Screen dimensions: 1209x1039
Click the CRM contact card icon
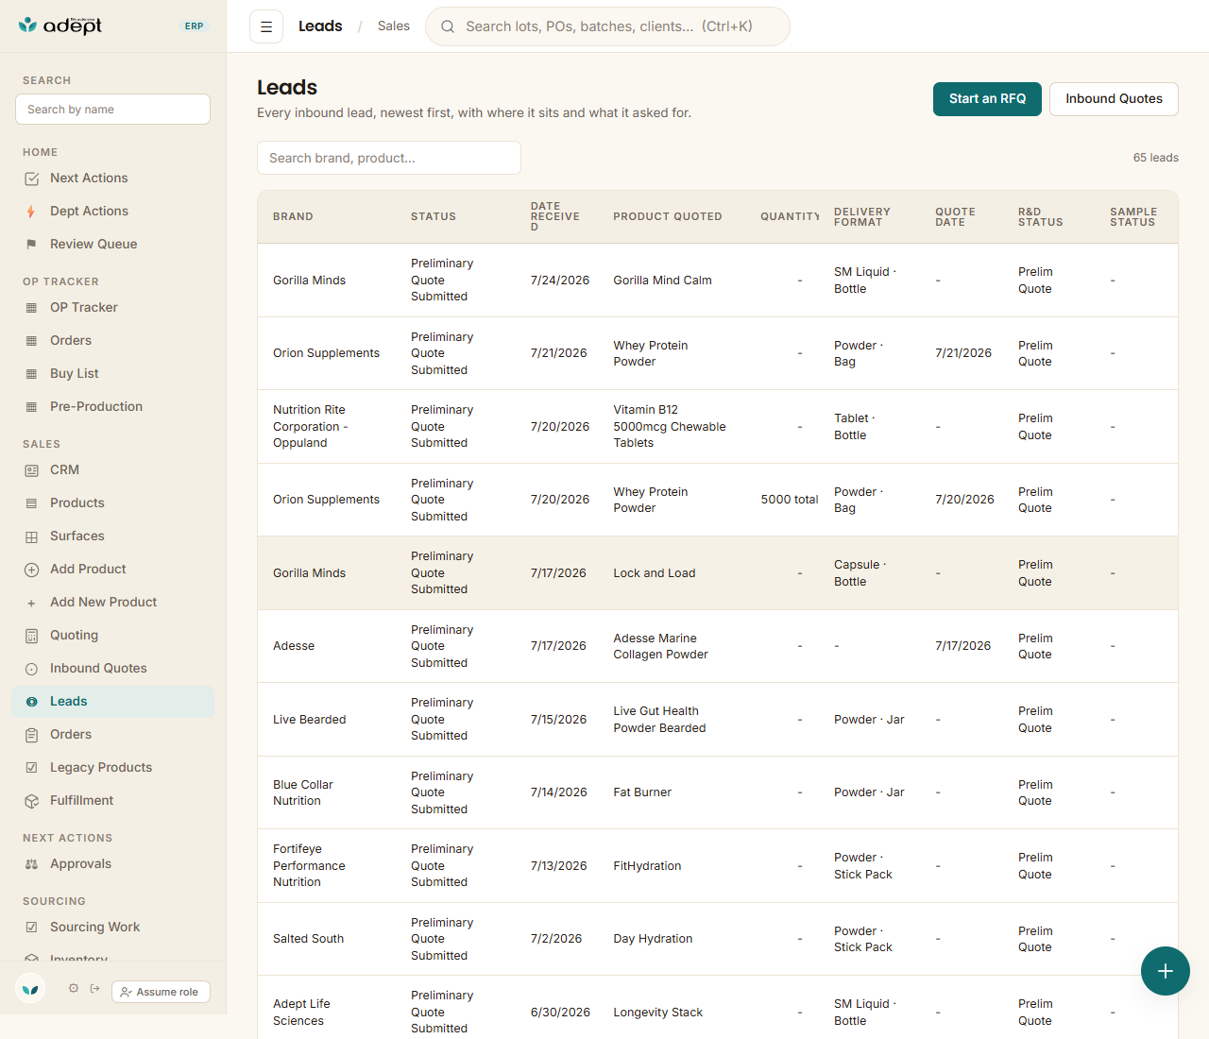[31, 470]
